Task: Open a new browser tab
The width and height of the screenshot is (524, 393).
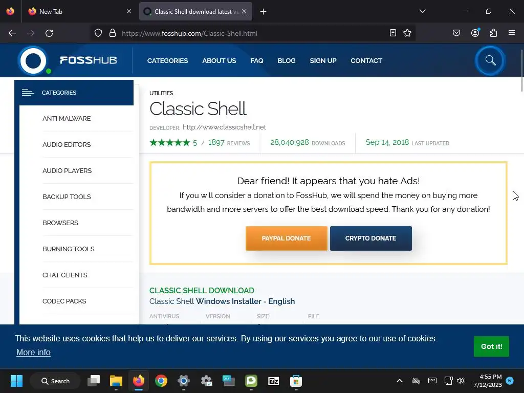Action: (x=264, y=12)
